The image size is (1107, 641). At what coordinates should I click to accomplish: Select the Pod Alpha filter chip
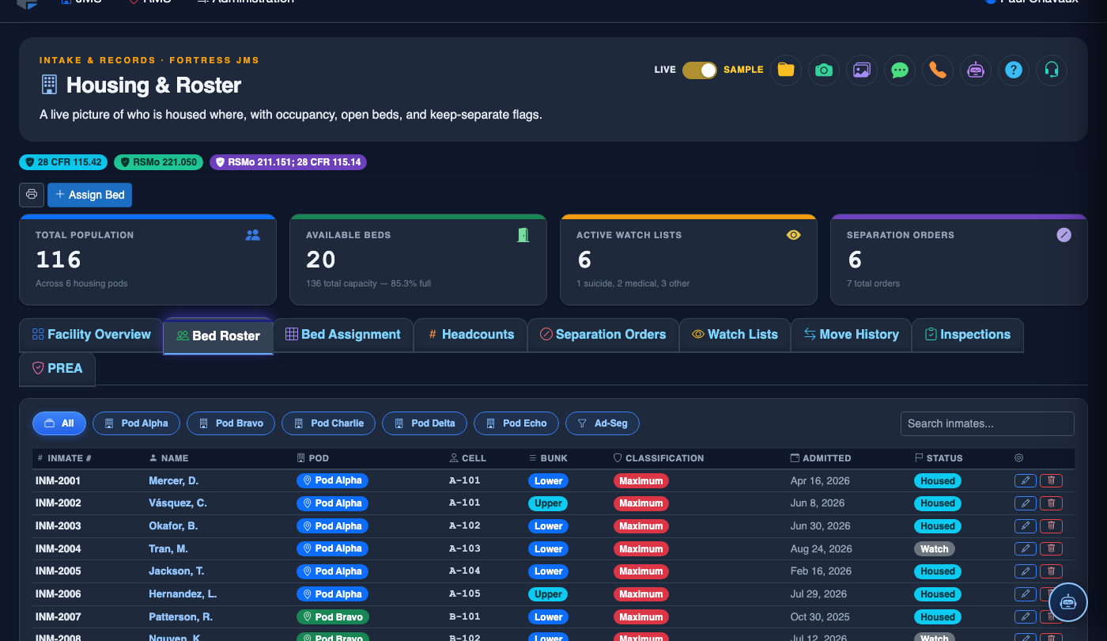(136, 423)
